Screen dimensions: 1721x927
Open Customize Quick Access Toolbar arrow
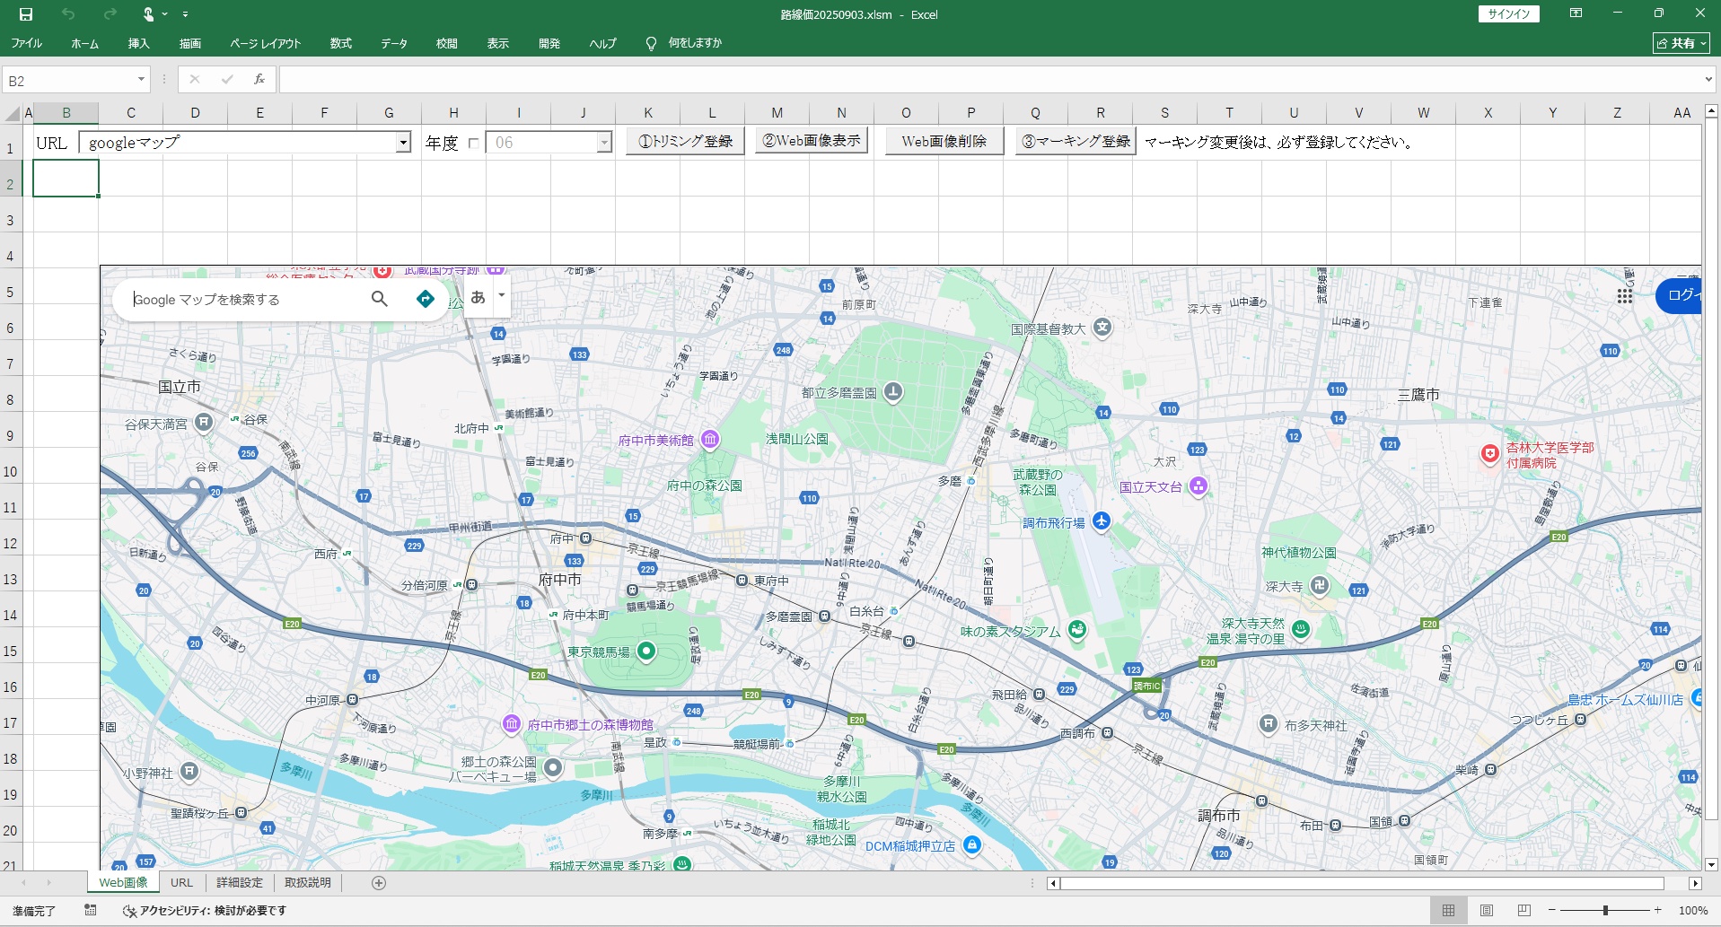185,14
